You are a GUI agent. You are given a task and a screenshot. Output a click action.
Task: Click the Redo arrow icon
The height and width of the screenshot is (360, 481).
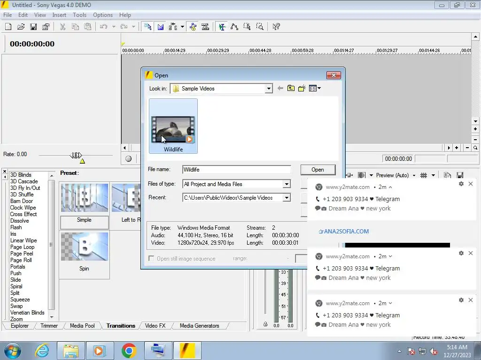pos(124,27)
